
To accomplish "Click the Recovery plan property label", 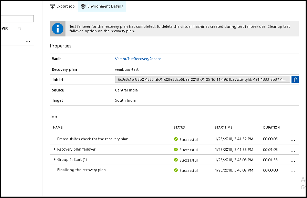I will click(64, 69).
